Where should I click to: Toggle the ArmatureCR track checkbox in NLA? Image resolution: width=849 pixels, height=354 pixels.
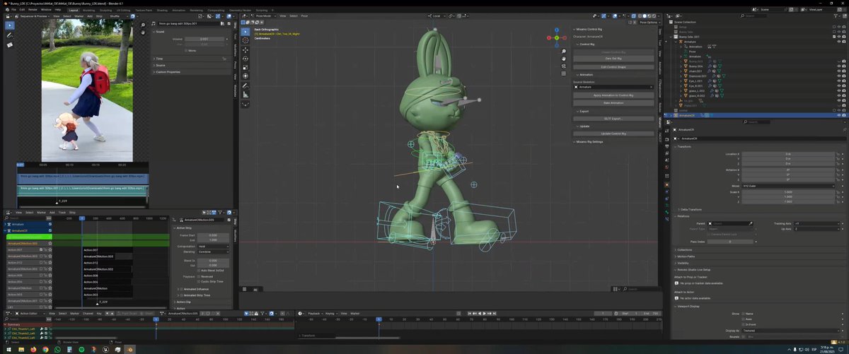50,230
